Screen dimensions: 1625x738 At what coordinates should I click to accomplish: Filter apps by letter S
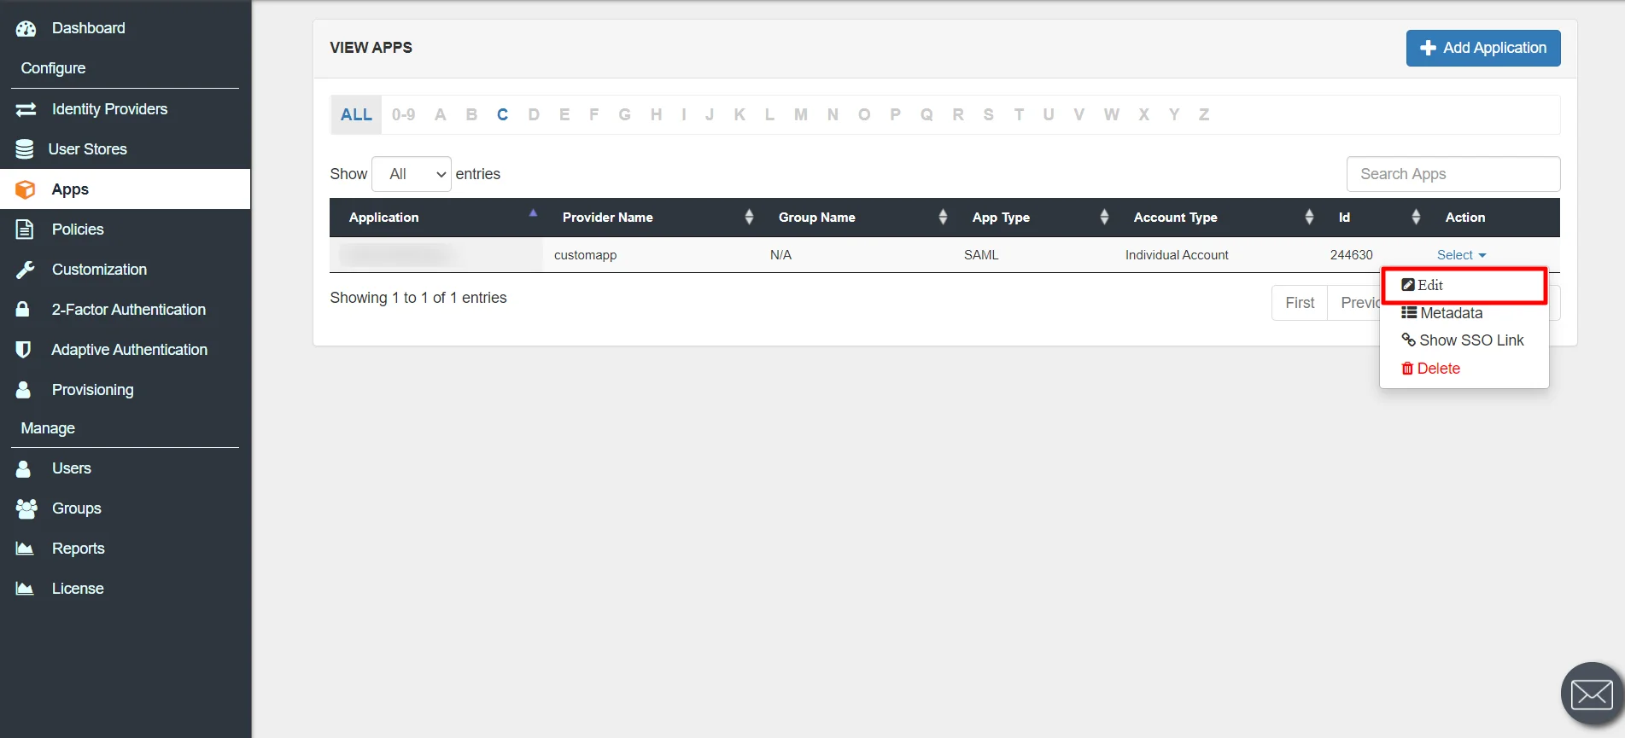pos(988,114)
